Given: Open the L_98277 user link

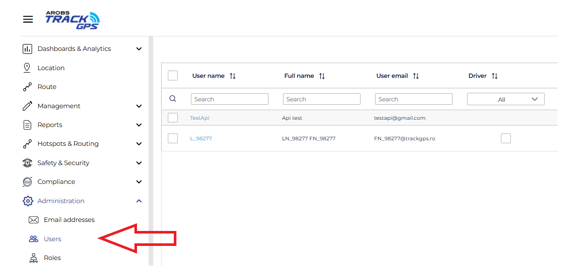Looking at the screenshot, I should 201,139.
